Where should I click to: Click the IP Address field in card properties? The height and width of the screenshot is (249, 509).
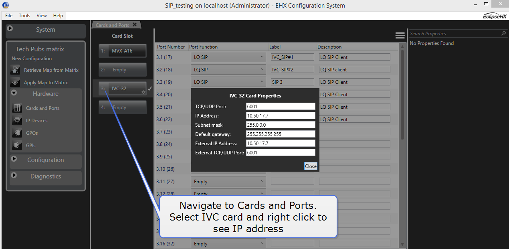coord(281,115)
